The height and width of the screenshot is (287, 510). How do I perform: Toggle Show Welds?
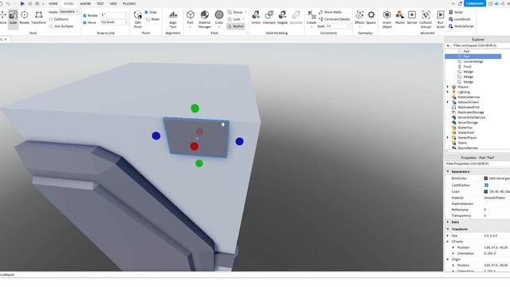[330, 12]
